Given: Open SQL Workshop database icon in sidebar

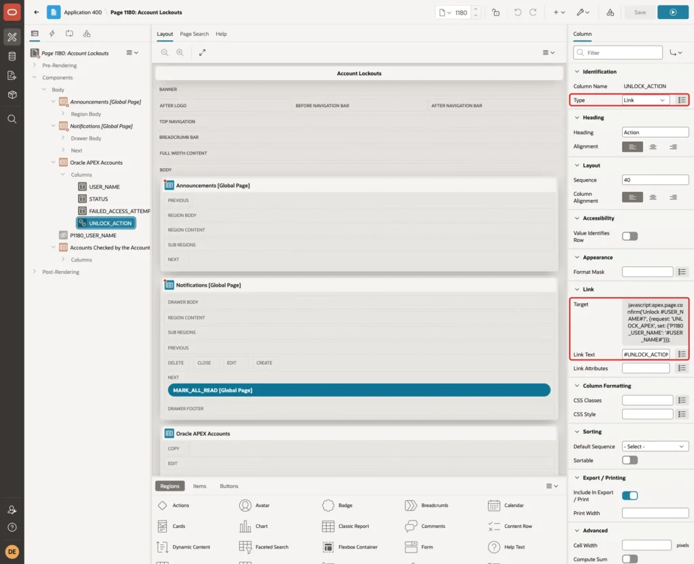Looking at the screenshot, I should coord(12,56).
